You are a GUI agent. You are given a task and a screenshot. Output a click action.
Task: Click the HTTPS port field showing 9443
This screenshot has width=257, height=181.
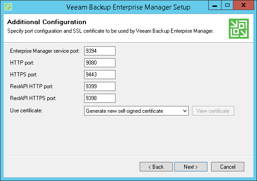pos(100,75)
